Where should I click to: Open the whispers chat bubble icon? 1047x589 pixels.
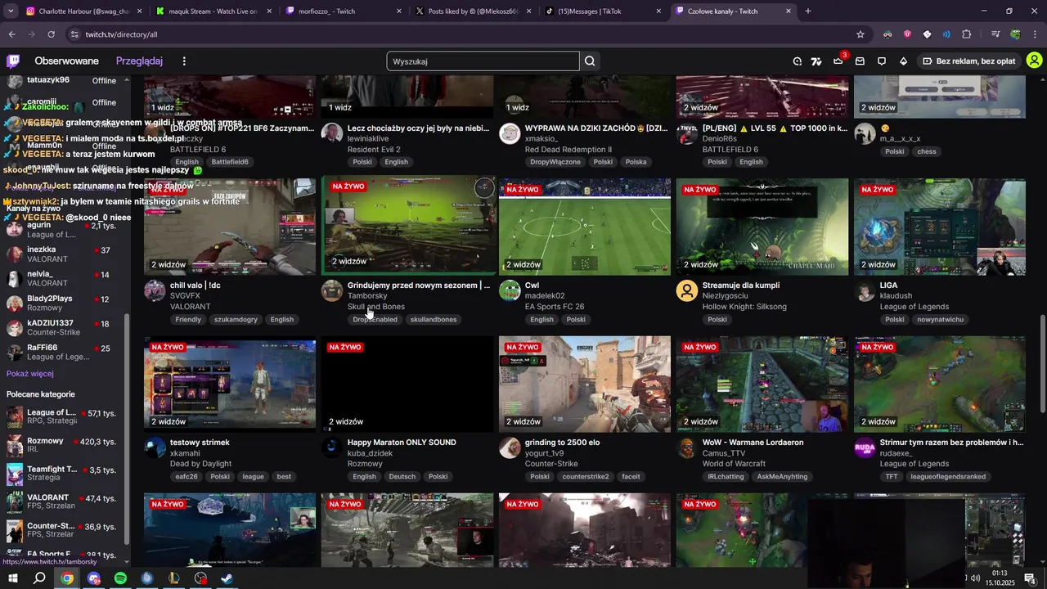pos(882,61)
